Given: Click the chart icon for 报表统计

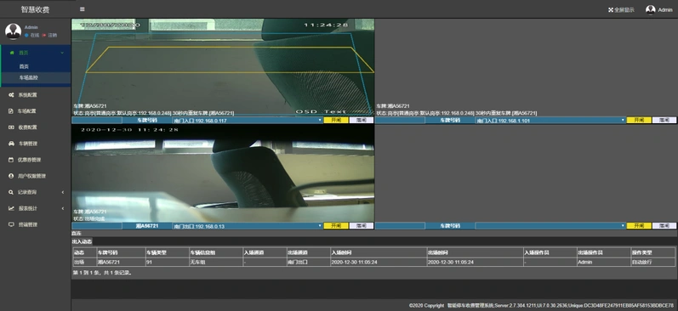Looking at the screenshot, I should (11, 208).
